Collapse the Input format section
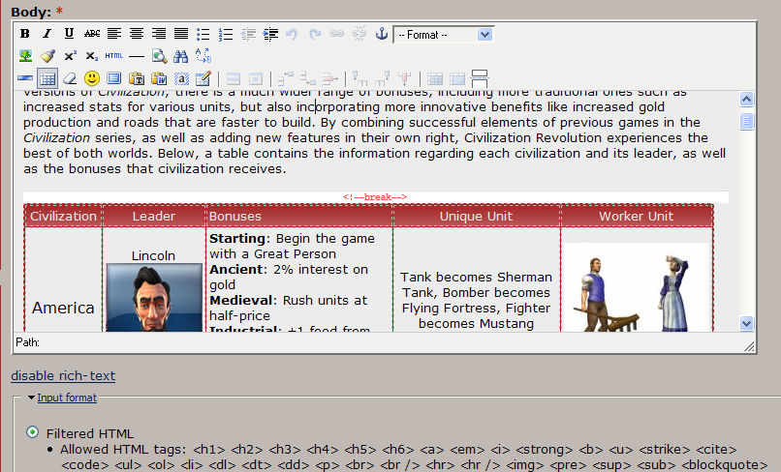This screenshot has height=472, width=781. [67, 398]
